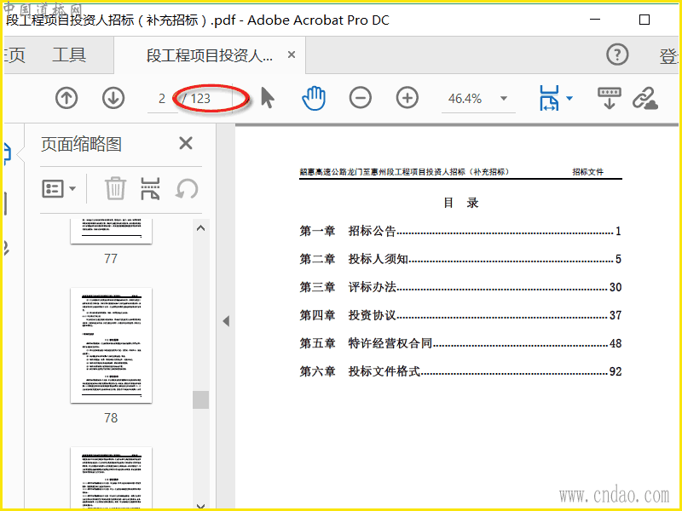Click the 46.4% zoom value field

coord(465,99)
